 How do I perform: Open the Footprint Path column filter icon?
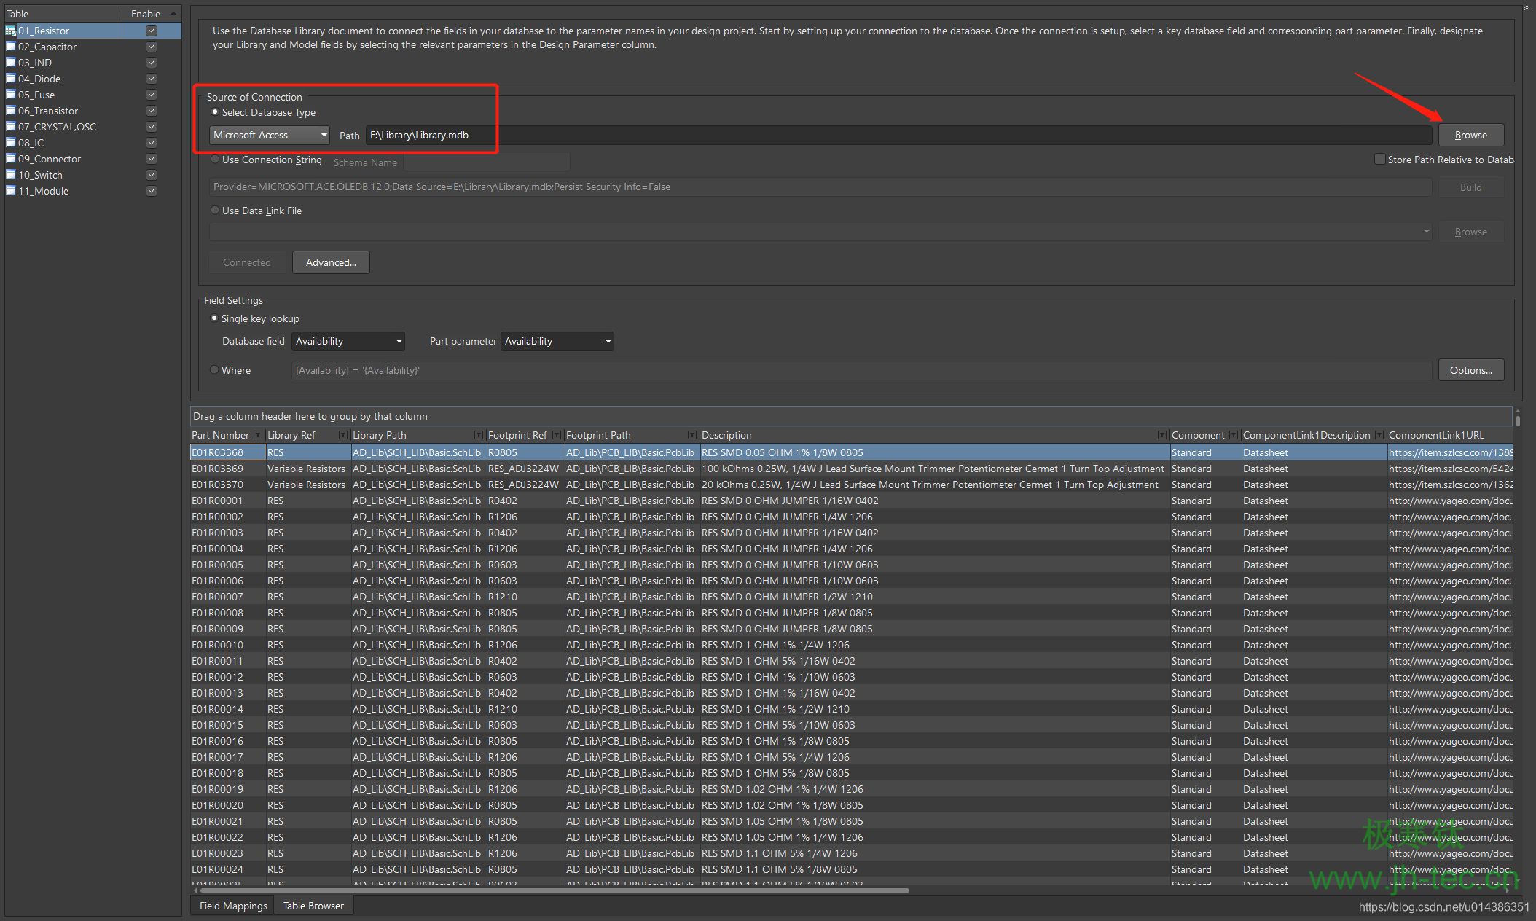pyautogui.click(x=692, y=435)
